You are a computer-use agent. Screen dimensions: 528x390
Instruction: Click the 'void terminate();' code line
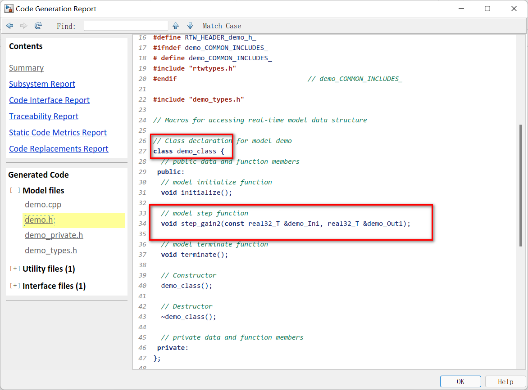(x=194, y=255)
